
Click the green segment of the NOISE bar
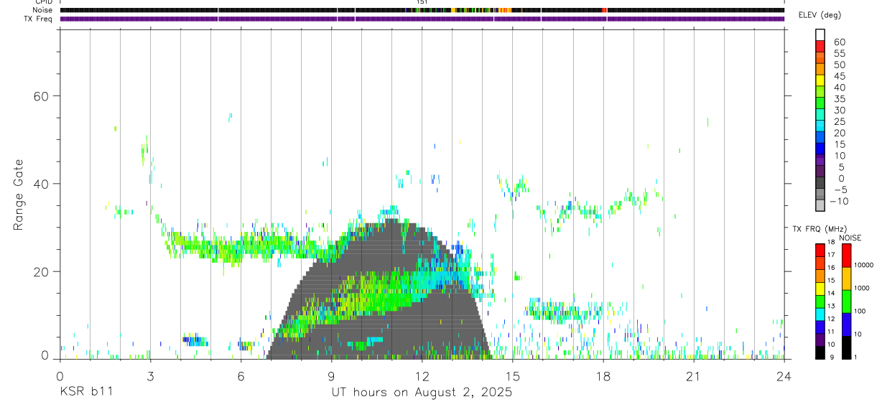point(847,301)
